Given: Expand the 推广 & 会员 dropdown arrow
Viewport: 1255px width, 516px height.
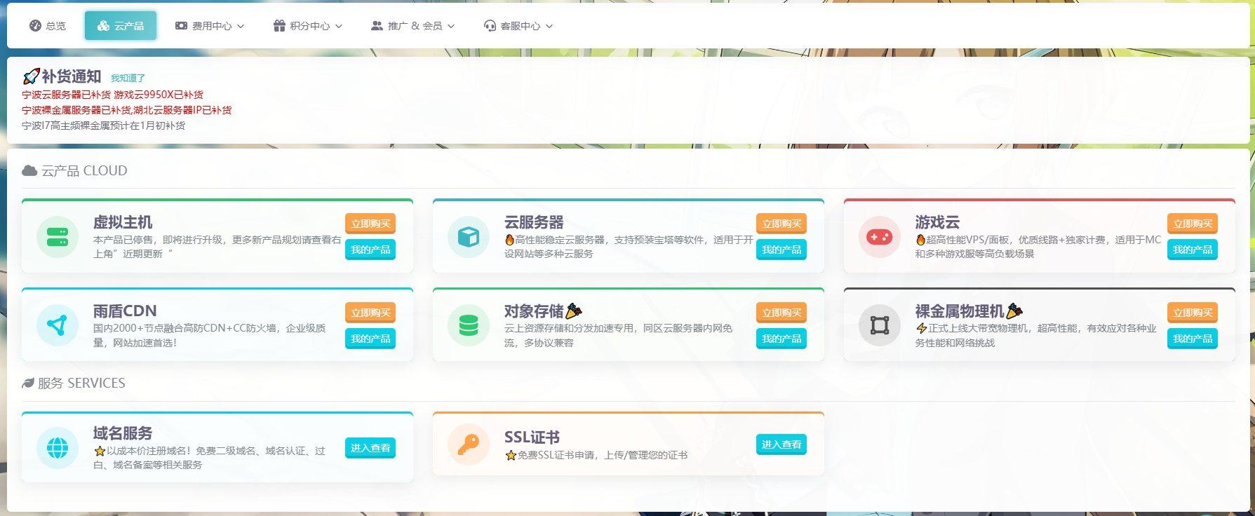Looking at the screenshot, I should click(451, 26).
